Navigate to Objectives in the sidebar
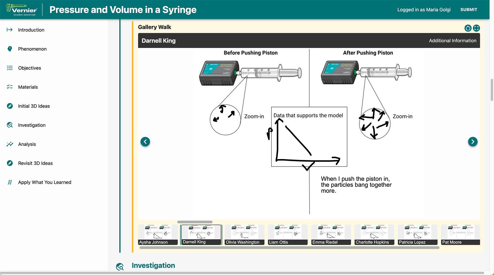The width and height of the screenshot is (494, 275). tap(30, 68)
